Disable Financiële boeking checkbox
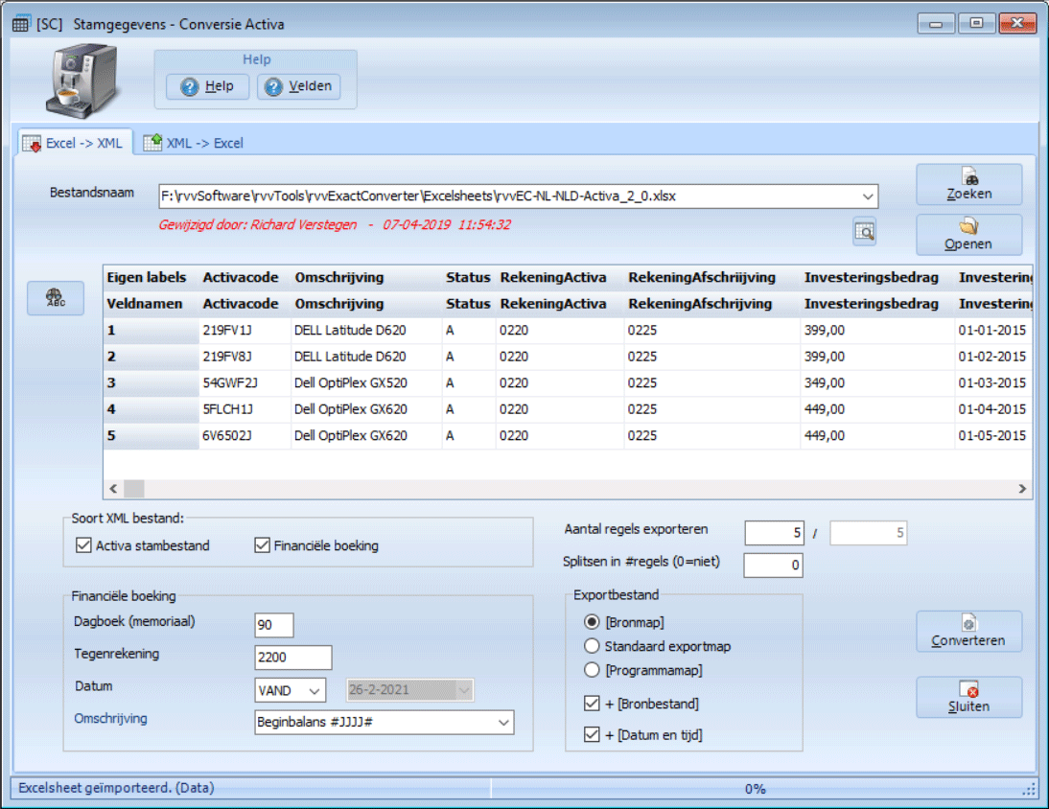Image resolution: width=1049 pixels, height=809 pixels. pyautogui.click(x=262, y=546)
